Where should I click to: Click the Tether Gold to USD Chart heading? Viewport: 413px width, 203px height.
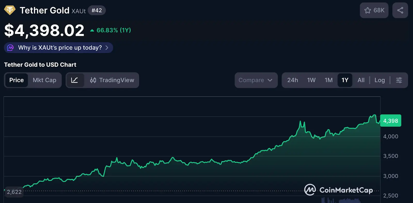point(40,65)
